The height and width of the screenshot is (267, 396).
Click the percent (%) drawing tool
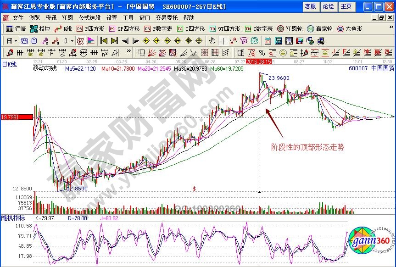pos(262,52)
